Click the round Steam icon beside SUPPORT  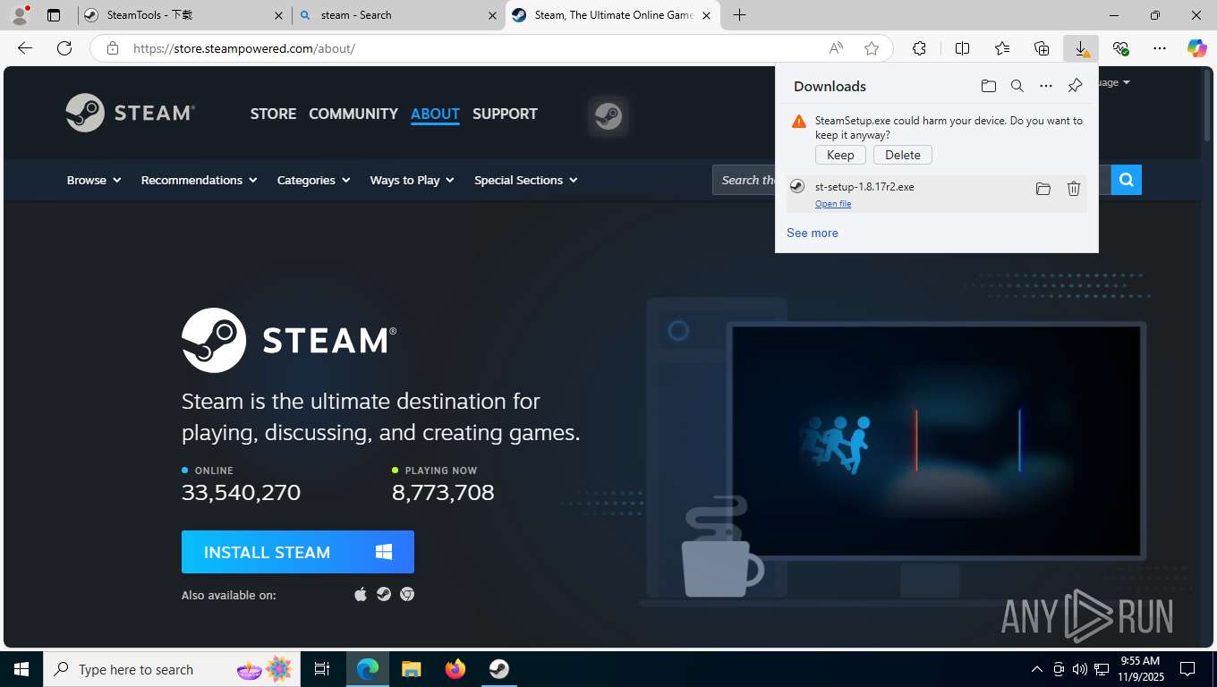pos(608,116)
